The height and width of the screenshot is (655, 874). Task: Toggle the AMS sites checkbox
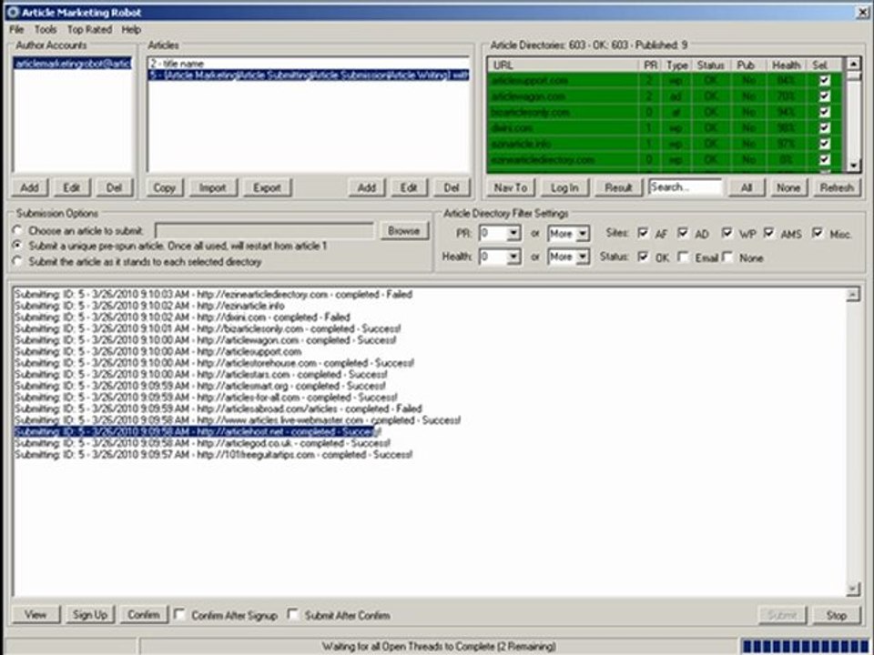(768, 232)
